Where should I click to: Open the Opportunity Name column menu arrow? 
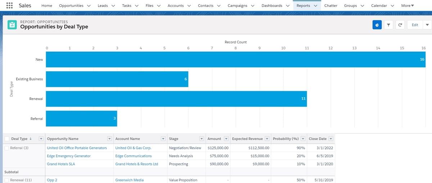pos(109,139)
